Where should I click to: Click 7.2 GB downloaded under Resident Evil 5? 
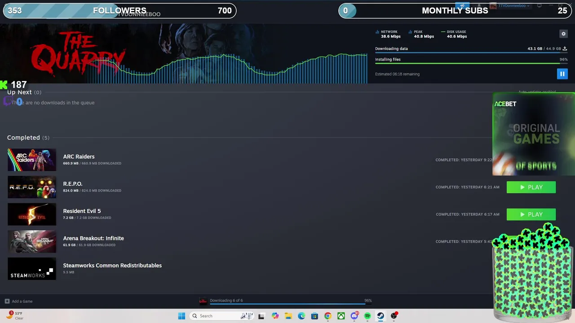click(87, 218)
